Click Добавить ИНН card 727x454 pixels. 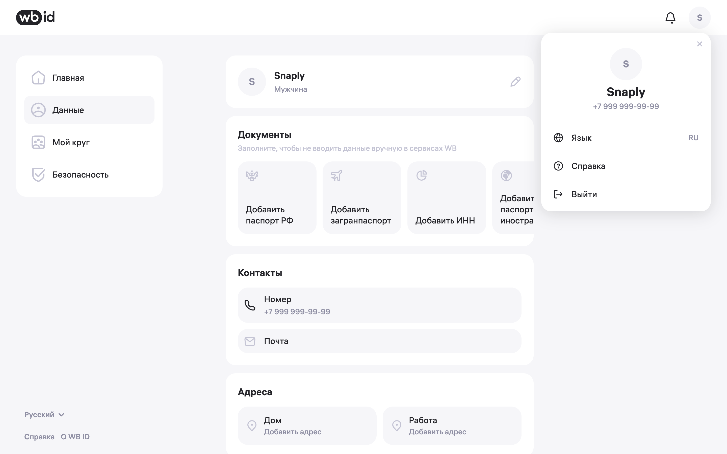(x=446, y=197)
